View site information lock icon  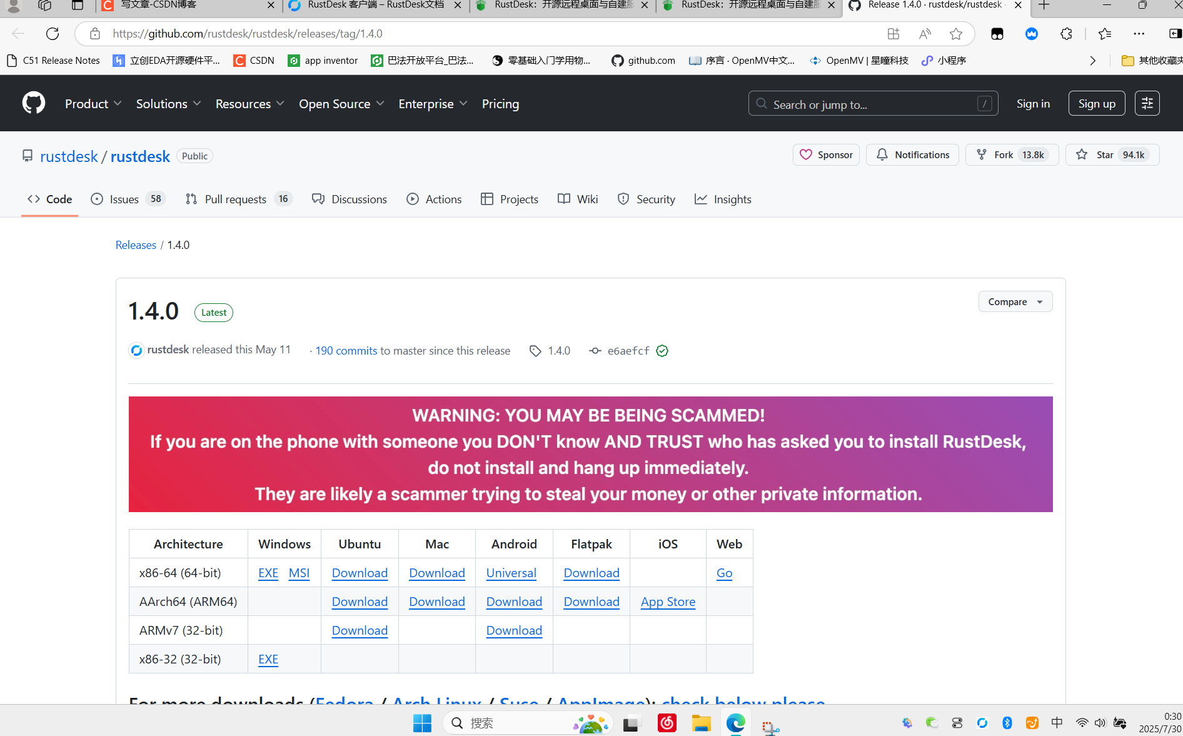click(95, 34)
